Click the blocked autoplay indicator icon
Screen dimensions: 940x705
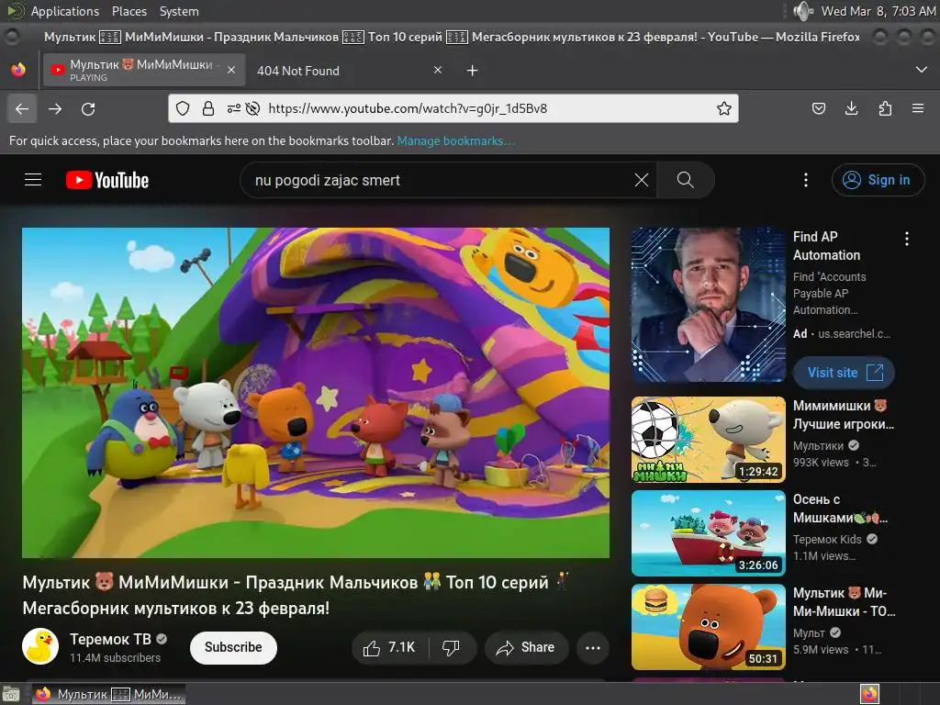tap(253, 108)
